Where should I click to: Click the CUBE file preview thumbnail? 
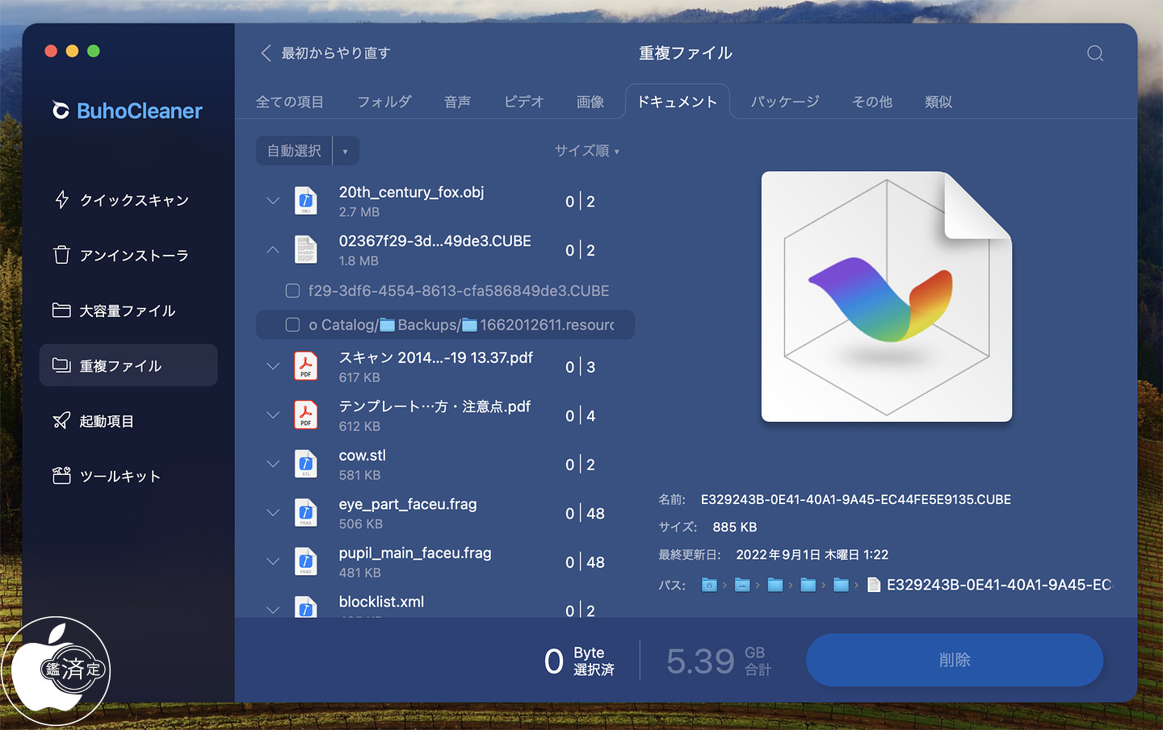click(887, 296)
